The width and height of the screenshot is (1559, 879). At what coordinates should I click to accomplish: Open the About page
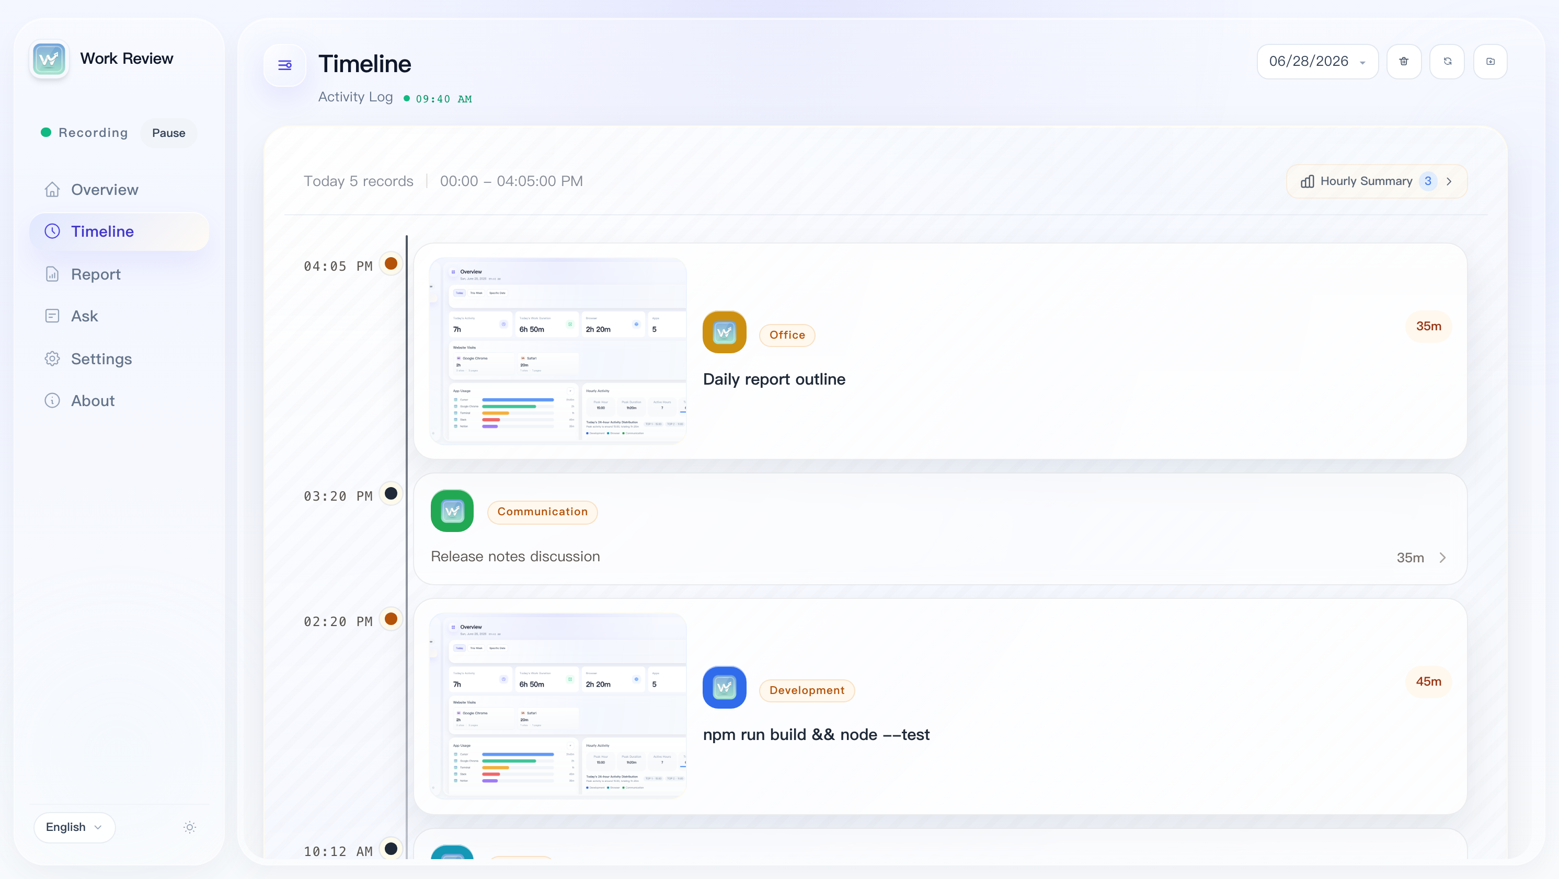point(119,400)
